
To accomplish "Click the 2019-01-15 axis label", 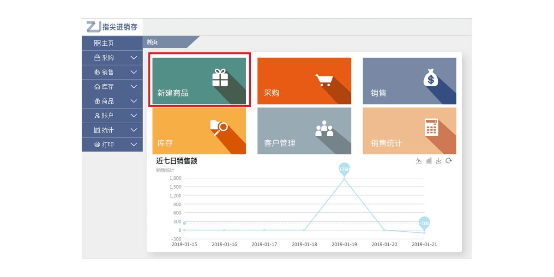I will click(184, 245).
